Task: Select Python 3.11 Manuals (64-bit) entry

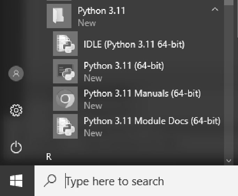Action: click(142, 93)
